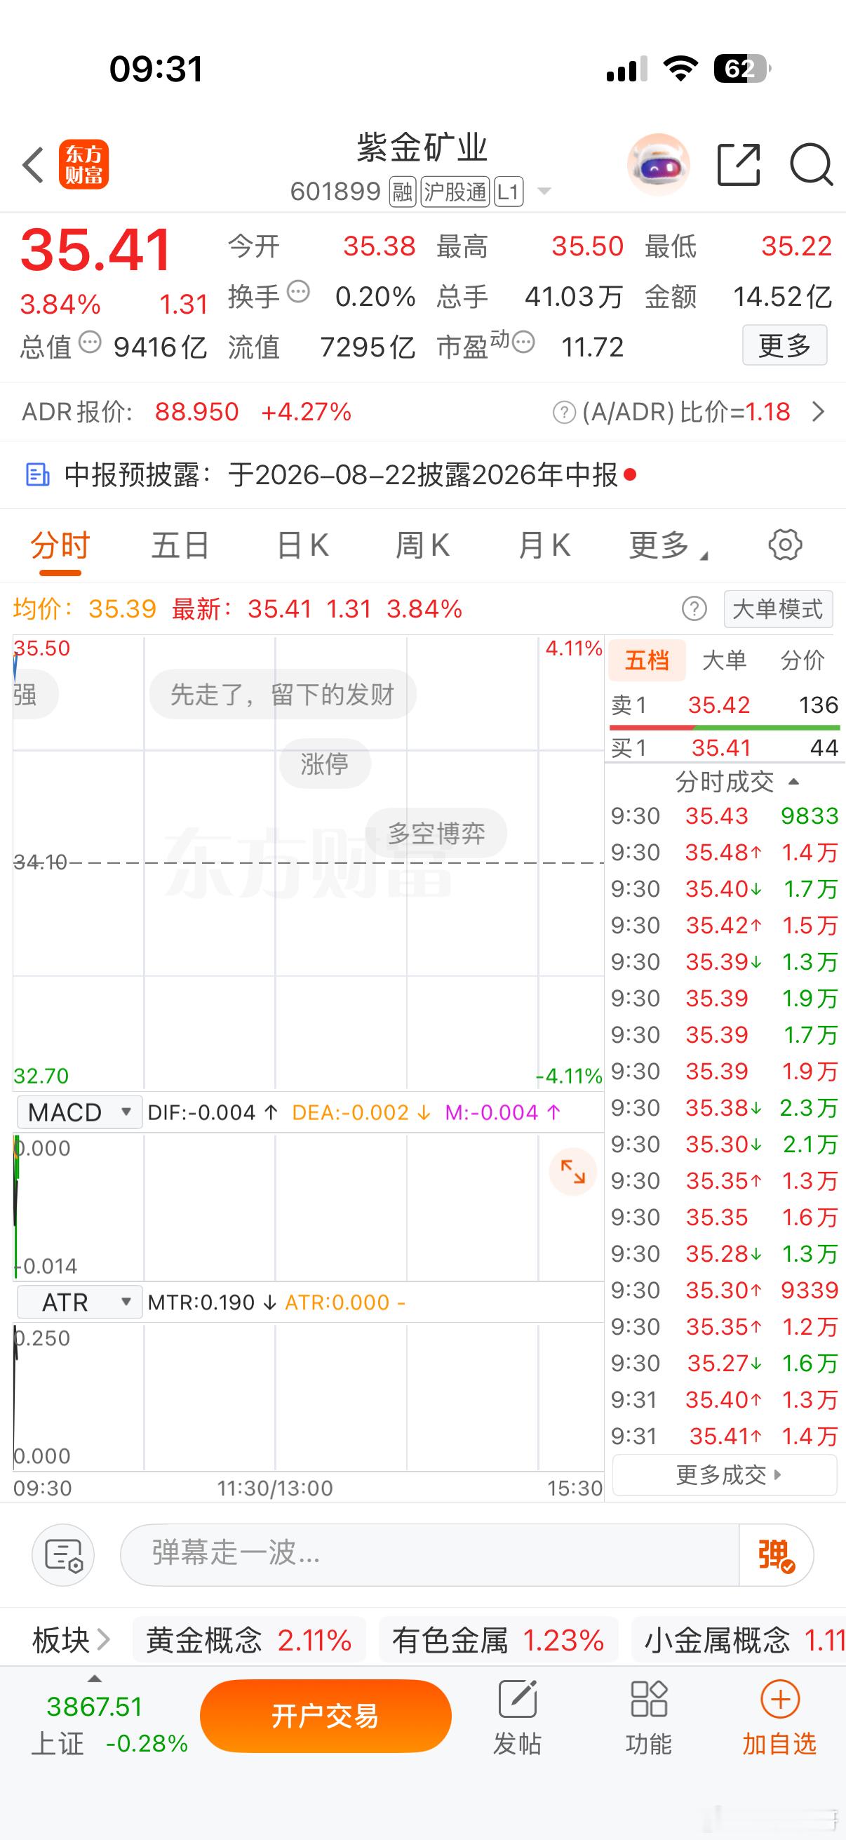
Task: Open bullet comment settings icon
Action: pyautogui.click(x=64, y=1555)
